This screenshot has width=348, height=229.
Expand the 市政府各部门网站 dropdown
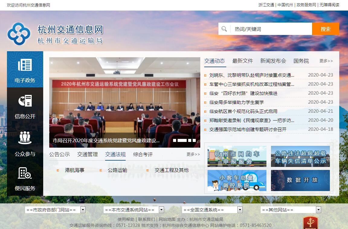tap(83, 210)
